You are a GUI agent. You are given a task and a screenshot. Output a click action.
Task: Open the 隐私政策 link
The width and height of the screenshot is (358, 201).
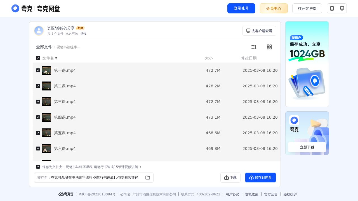252,194
